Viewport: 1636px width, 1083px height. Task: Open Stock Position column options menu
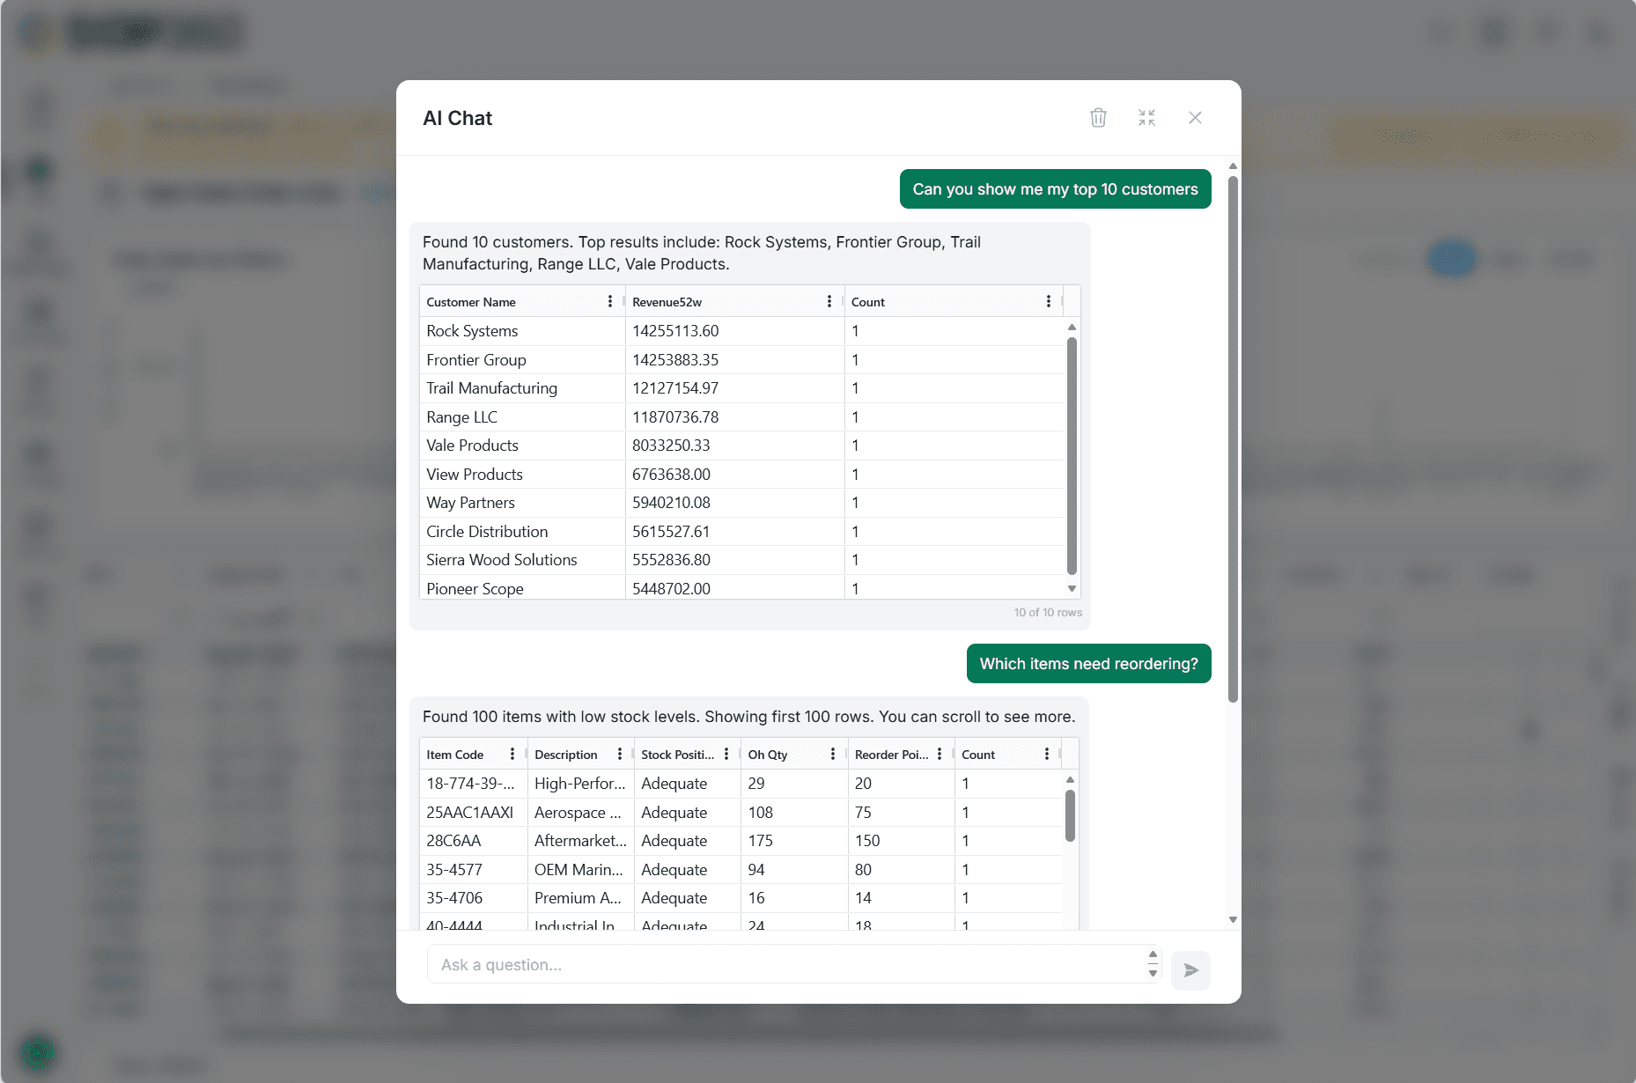click(x=726, y=755)
